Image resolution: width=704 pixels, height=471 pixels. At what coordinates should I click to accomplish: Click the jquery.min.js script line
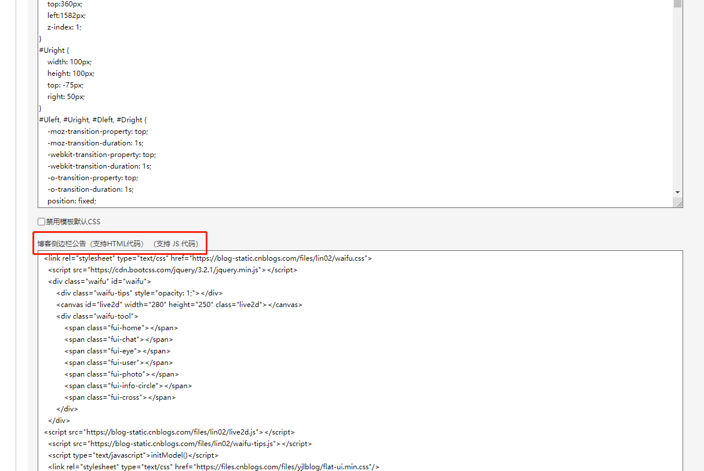tap(173, 270)
